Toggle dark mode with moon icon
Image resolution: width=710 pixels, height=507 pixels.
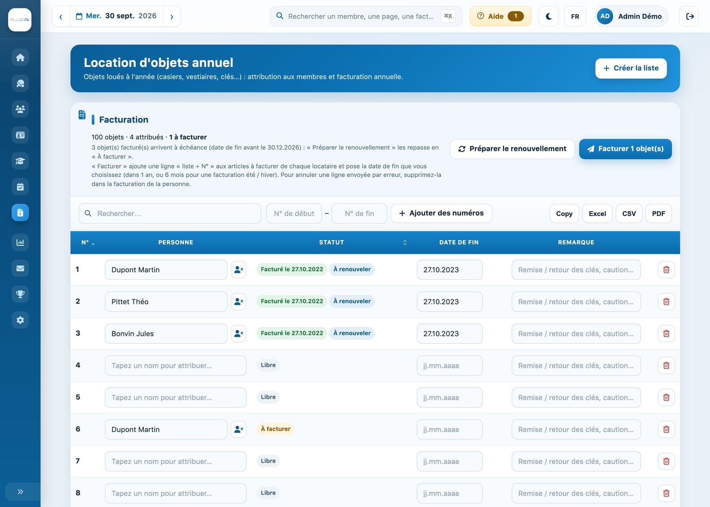(548, 16)
